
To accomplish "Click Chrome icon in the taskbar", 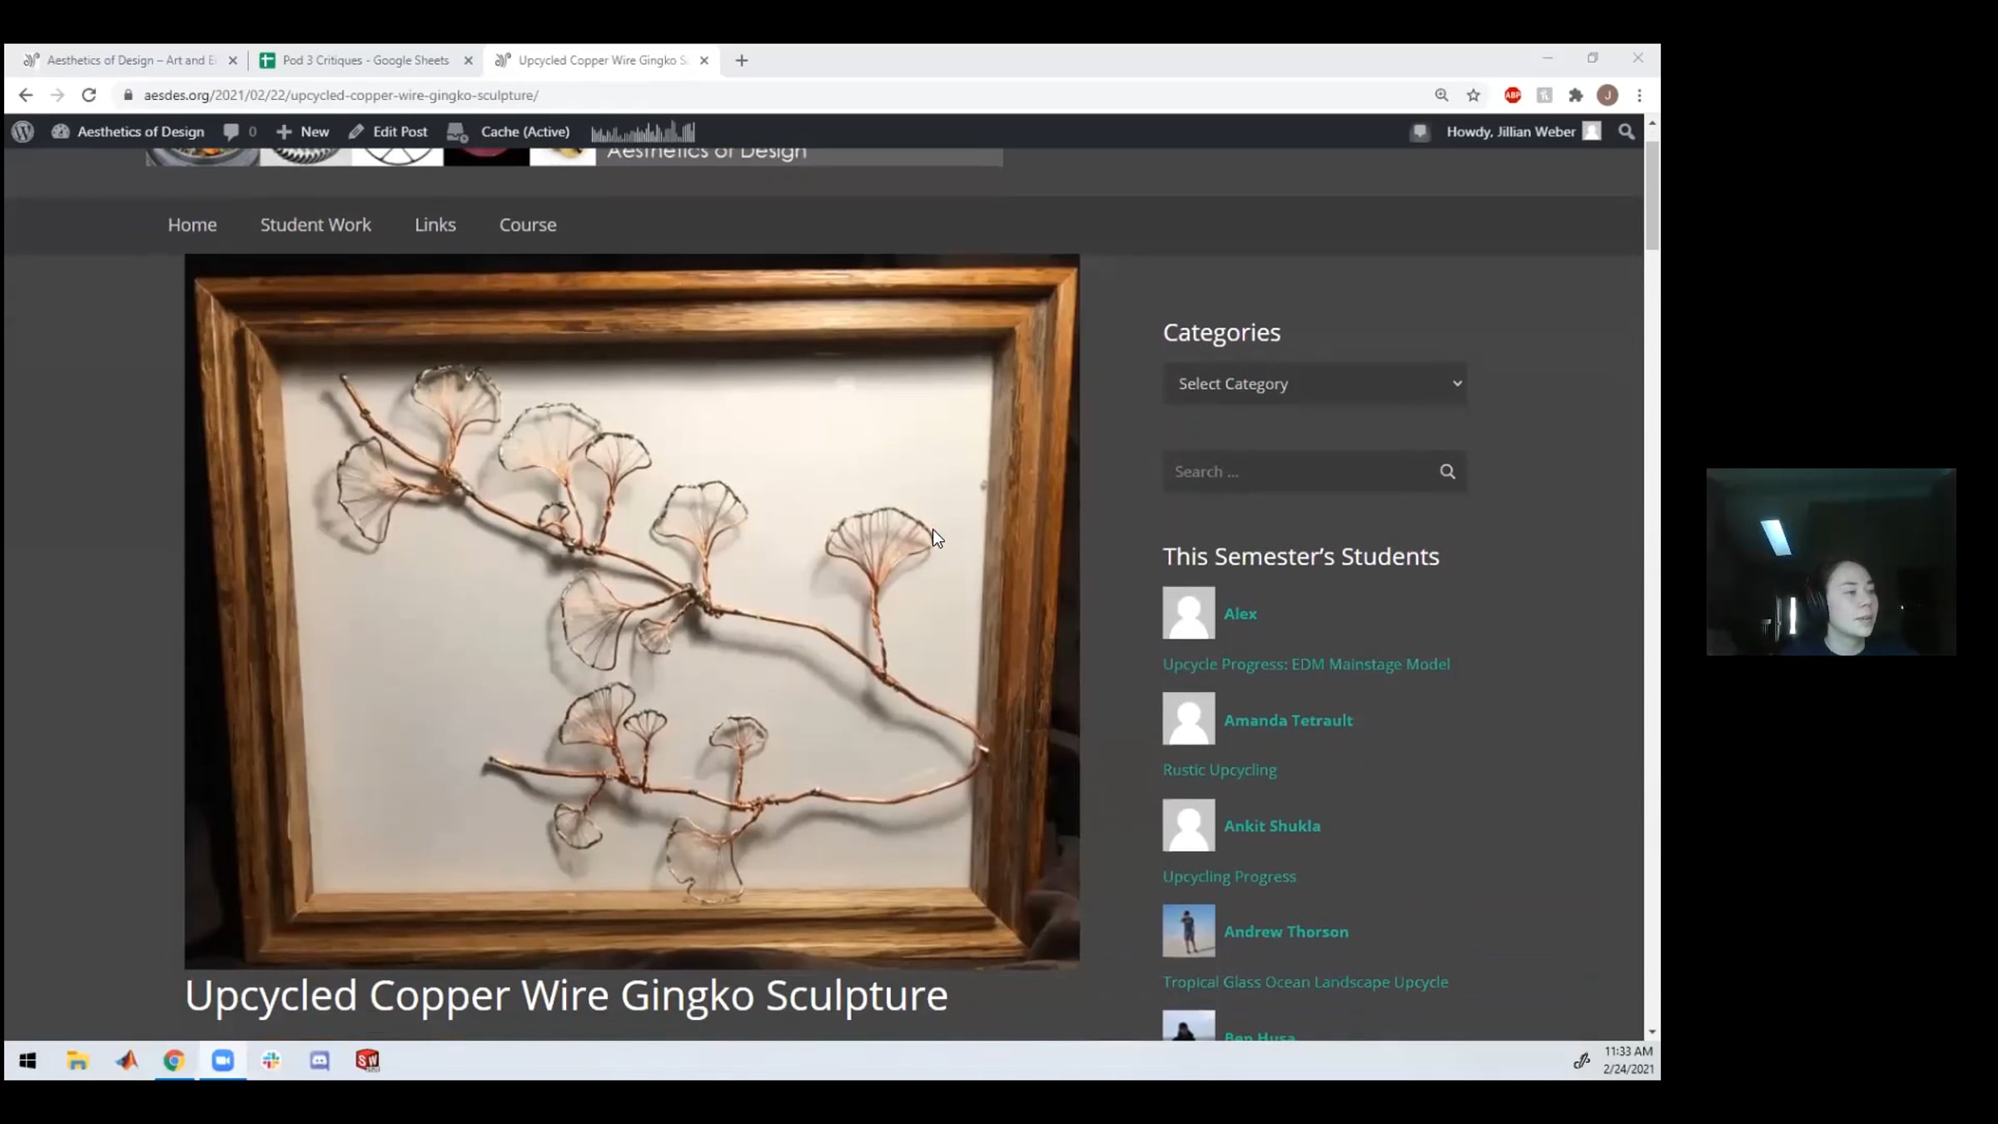I will click(174, 1060).
